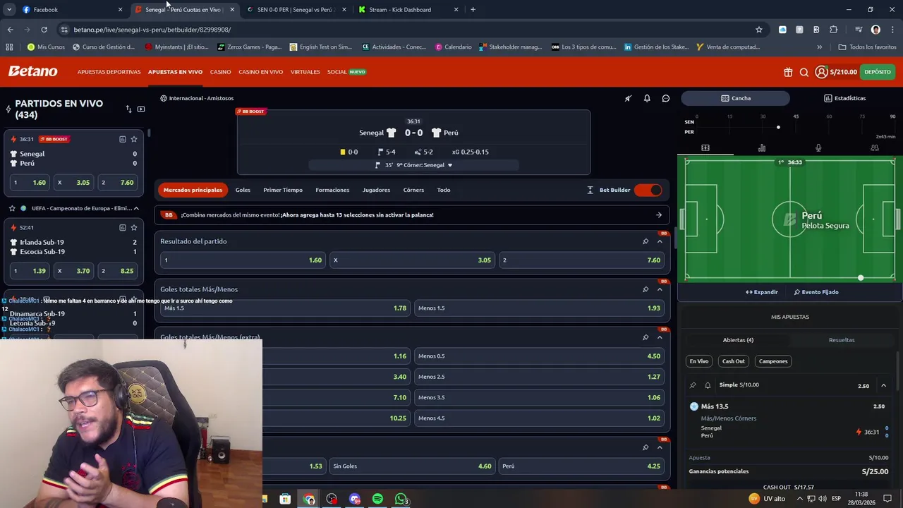
Task: Open the Primer Tiempo market tab
Action: pyautogui.click(x=283, y=190)
